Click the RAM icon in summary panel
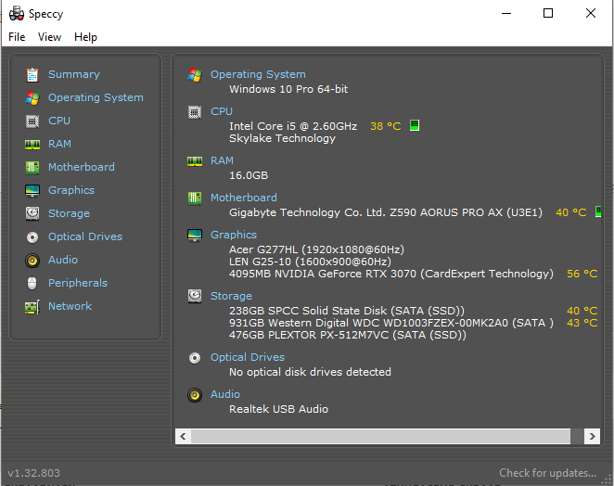This screenshot has width=614, height=486. [195, 161]
